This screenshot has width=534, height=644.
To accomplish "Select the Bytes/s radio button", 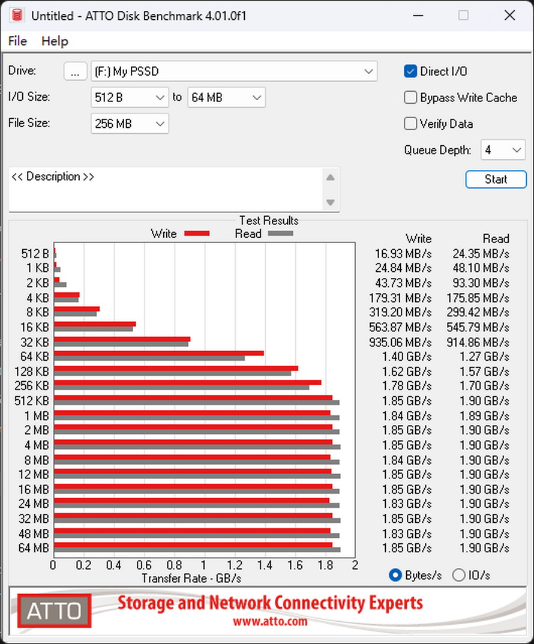I will (395, 575).
